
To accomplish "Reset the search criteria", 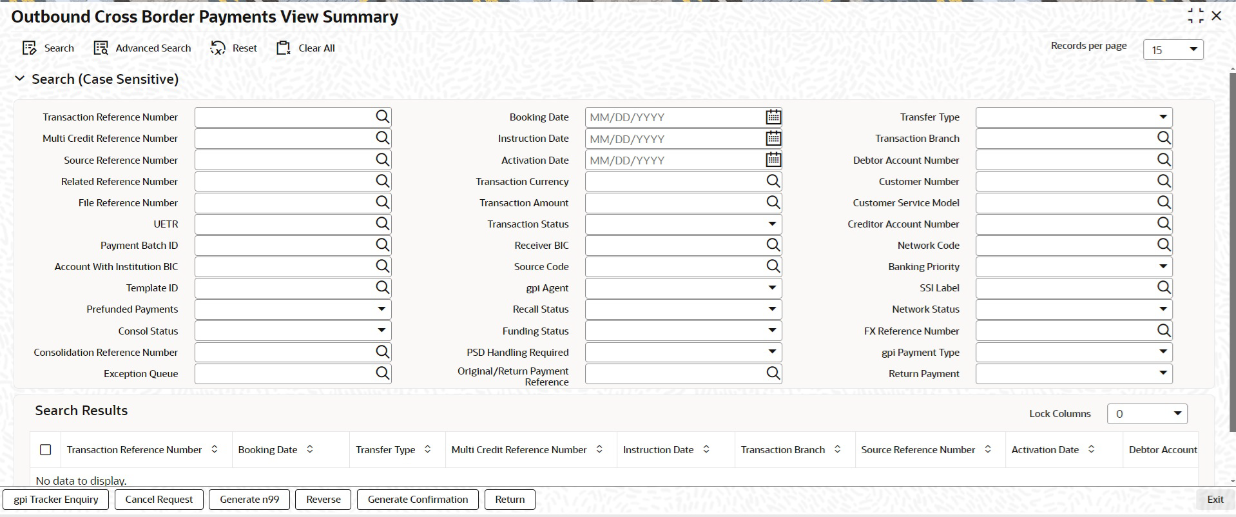I will [x=234, y=48].
